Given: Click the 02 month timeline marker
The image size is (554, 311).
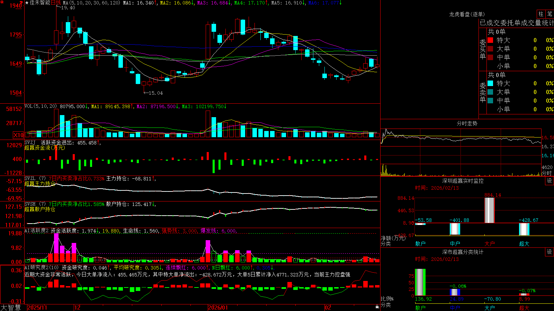Looking at the screenshot, I should (328, 308).
